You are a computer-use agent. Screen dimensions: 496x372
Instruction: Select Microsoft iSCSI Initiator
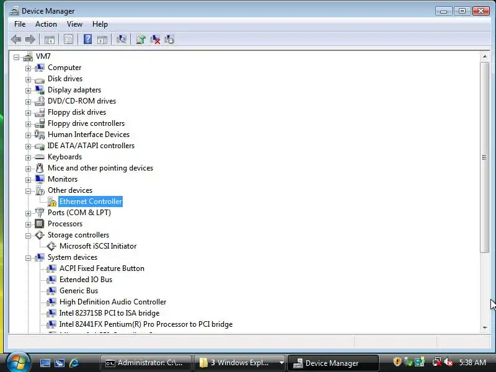98,246
